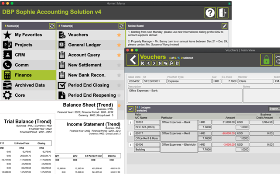The image size is (280, 175).
Task: Click the exit door icon
Action: tap(223, 13)
